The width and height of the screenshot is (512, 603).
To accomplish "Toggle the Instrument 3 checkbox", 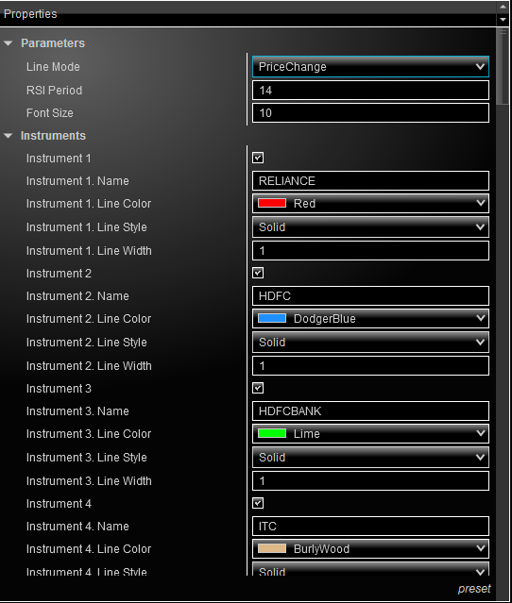I will click(258, 388).
